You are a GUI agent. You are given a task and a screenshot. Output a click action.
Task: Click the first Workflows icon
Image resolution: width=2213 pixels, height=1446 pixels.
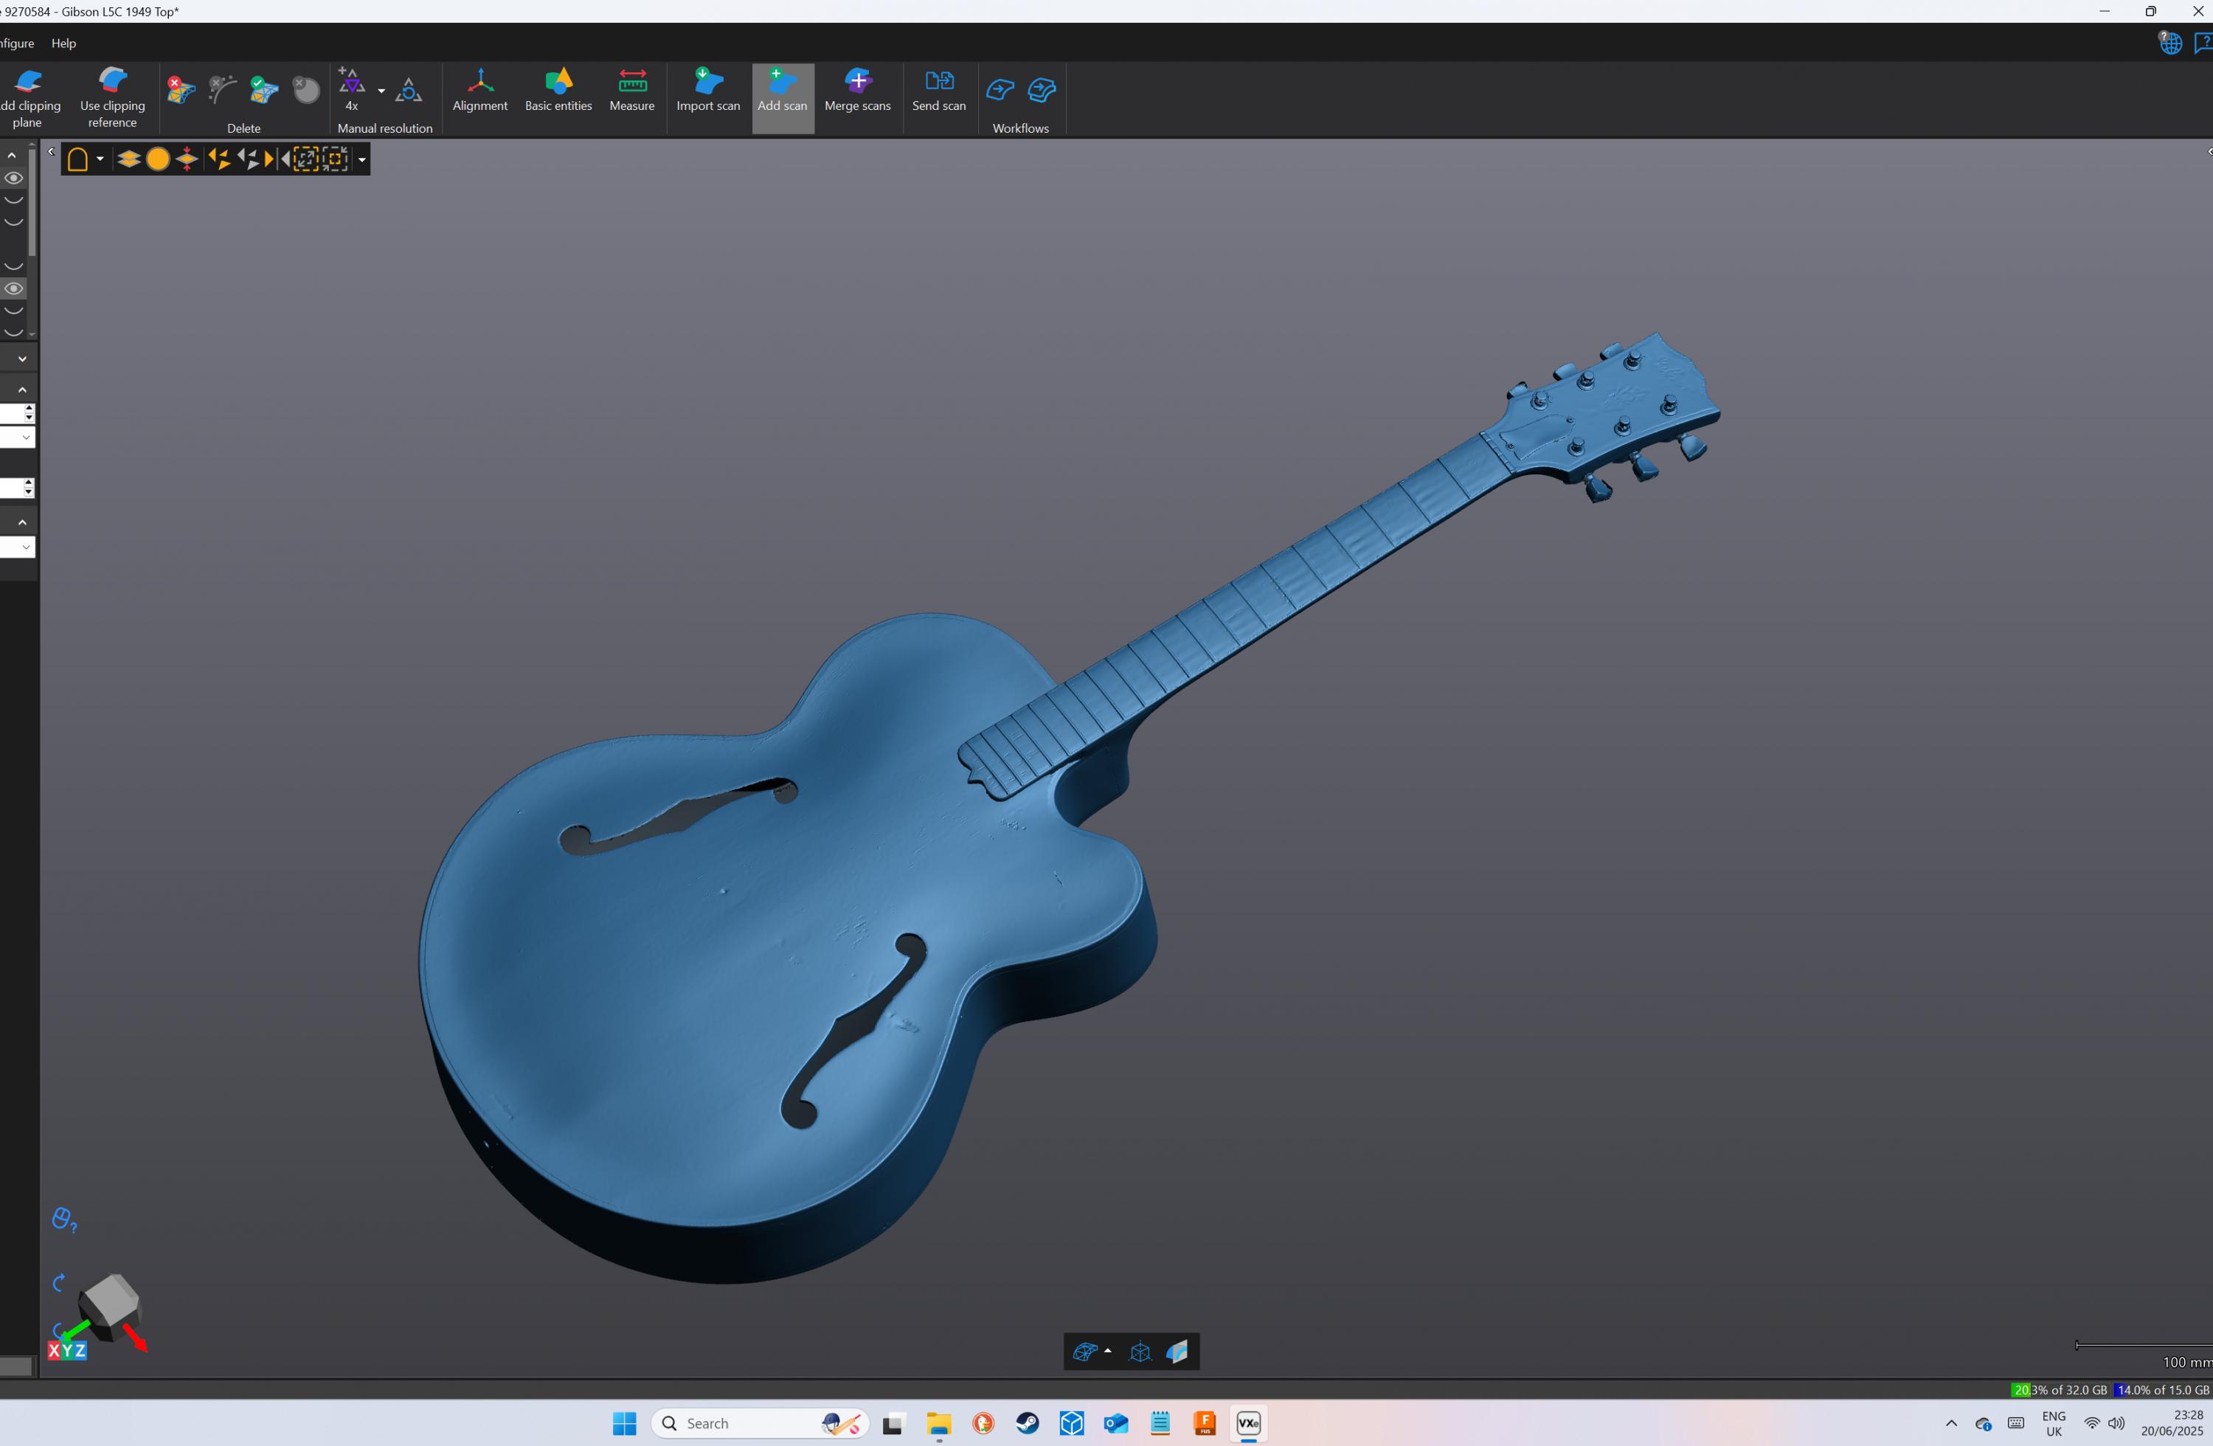1000,90
